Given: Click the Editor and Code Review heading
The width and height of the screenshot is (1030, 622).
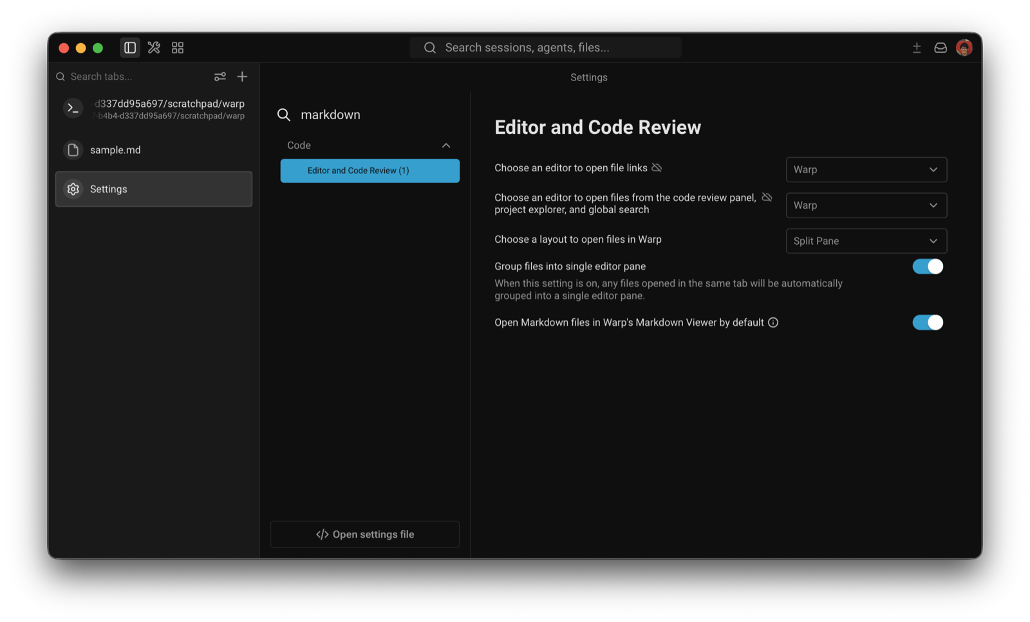Looking at the screenshot, I should tap(597, 127).
